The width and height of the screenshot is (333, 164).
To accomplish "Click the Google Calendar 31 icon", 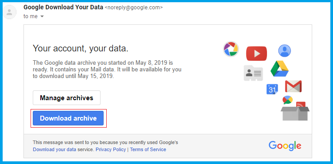I will pyautogui.click(x=272, y=90).
